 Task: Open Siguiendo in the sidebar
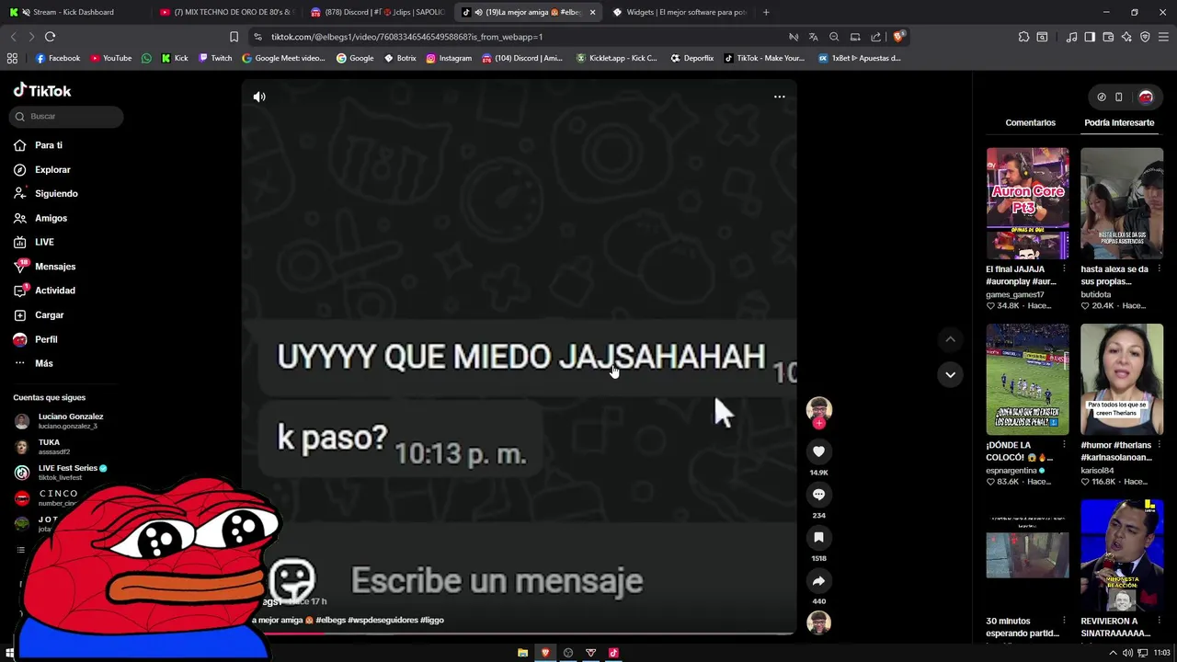point(46,193)
